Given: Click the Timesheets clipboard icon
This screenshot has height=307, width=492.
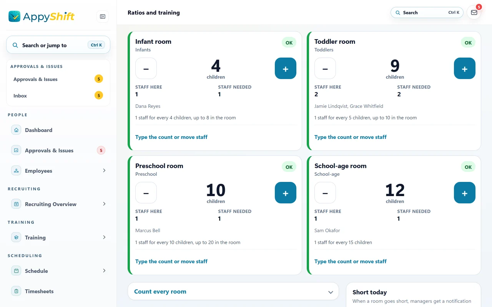Looking at the screenshot, I should [16, 291].
